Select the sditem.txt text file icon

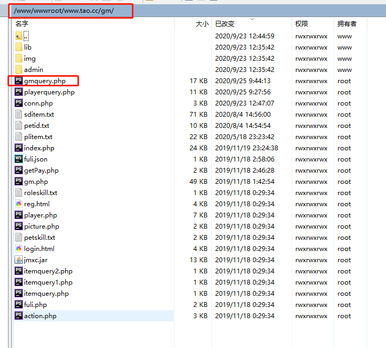point(19,115)
